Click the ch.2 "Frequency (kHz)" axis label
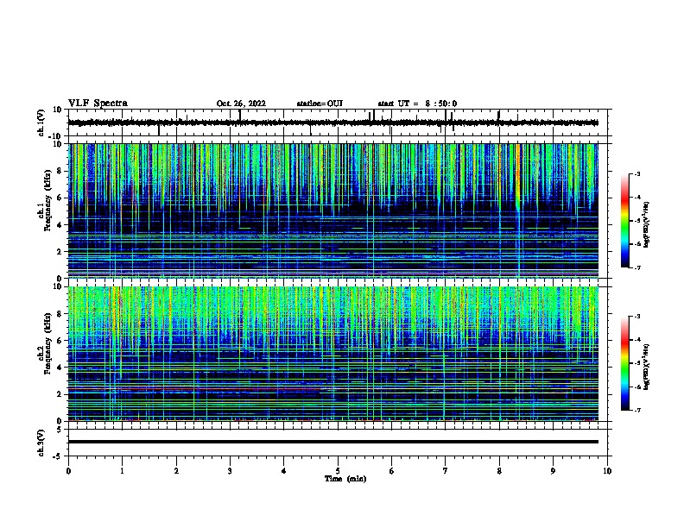The height and width of the screenshot is (528, 684). click(47, 343)
